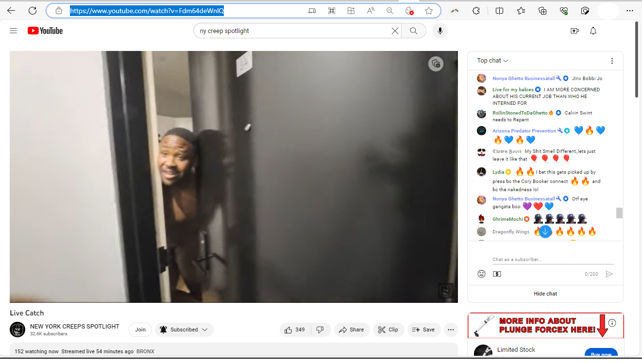Click the ad info icon on Plunge ForceX banner
This screenshot has width=642, height=363.
point(612,323)
